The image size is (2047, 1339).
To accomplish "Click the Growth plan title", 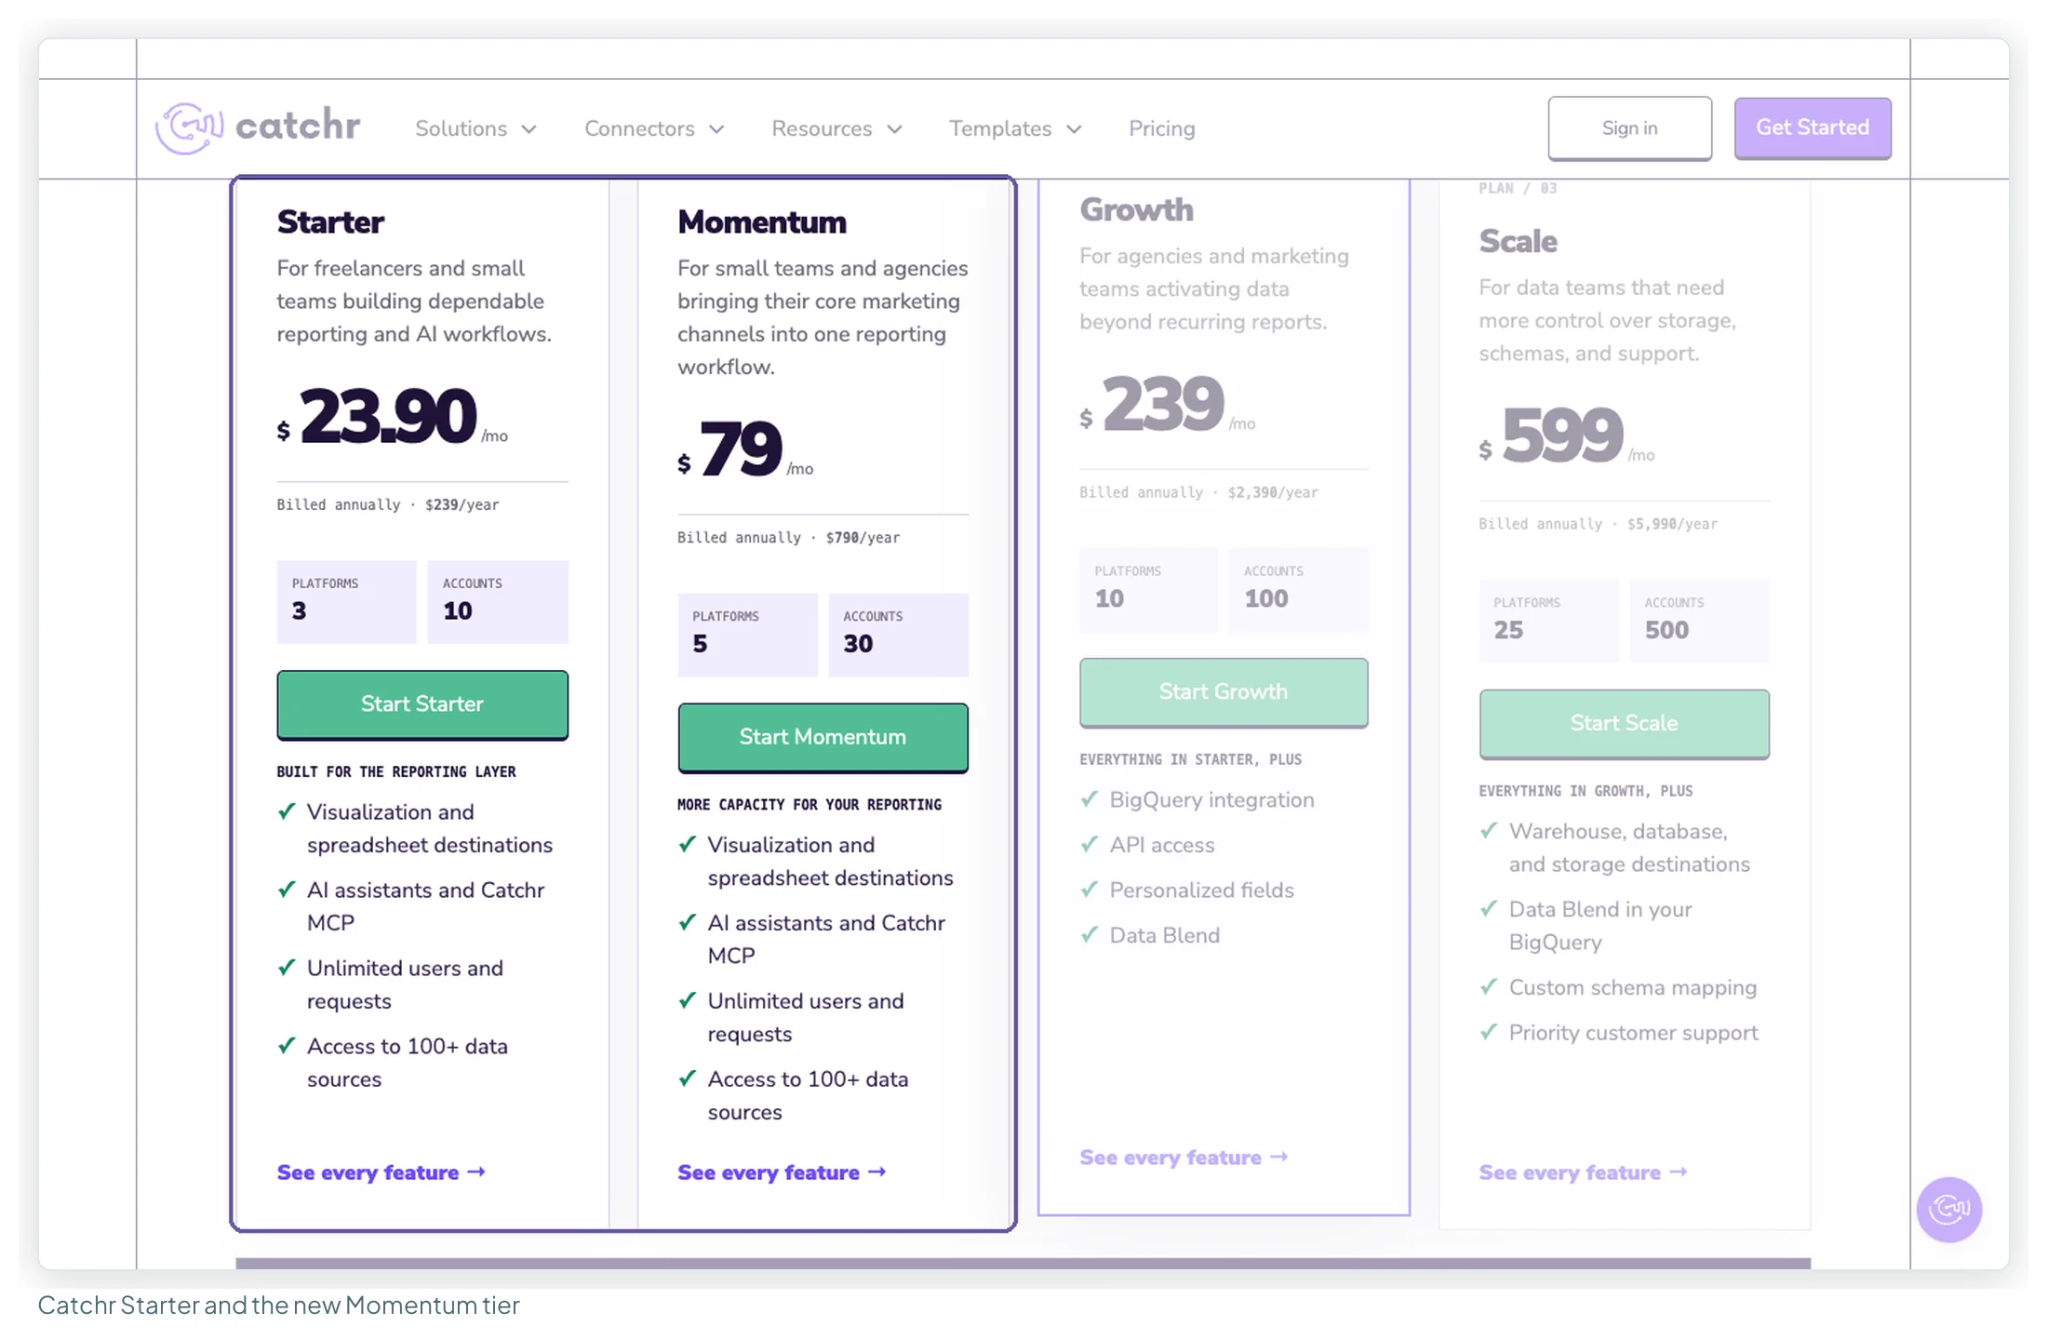I will point(1136,210).
